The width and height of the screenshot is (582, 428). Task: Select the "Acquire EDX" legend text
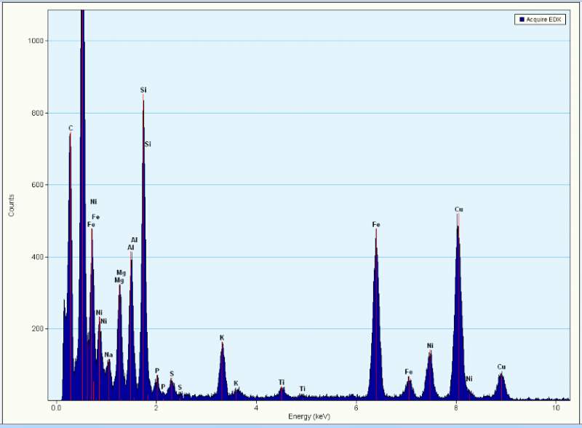543,20
